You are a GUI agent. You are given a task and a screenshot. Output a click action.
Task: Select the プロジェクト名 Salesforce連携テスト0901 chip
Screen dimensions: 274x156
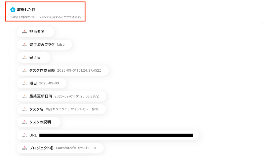click(x=60, y=148)
